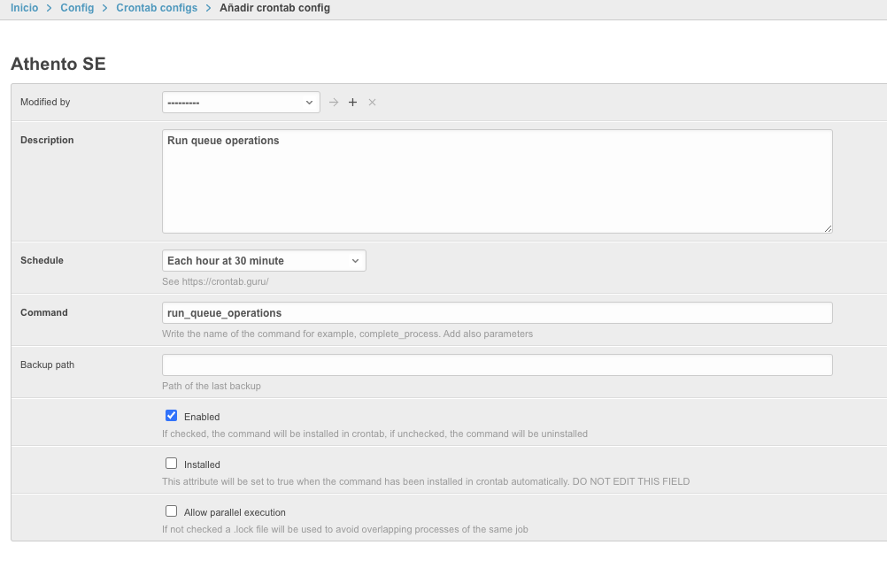Click the Description field label
This screenshot has width=887, height=568.
47,140
